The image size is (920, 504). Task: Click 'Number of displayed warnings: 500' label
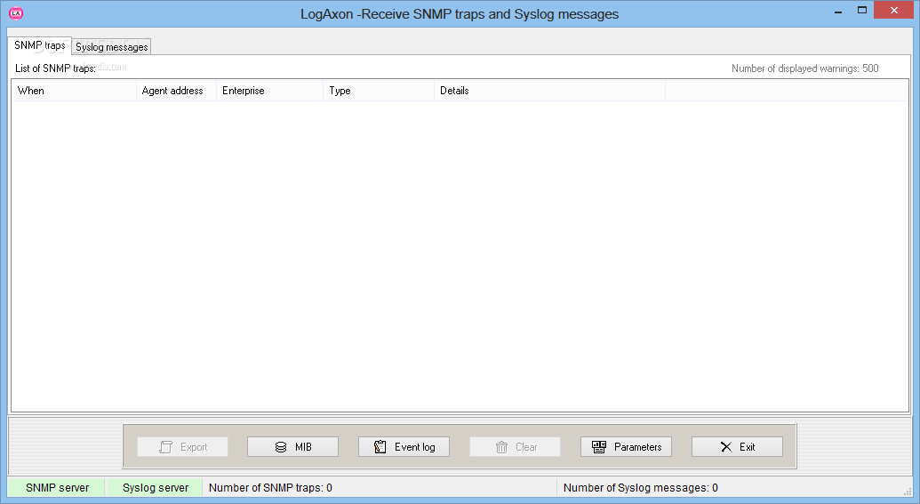[x=805, y=68]
